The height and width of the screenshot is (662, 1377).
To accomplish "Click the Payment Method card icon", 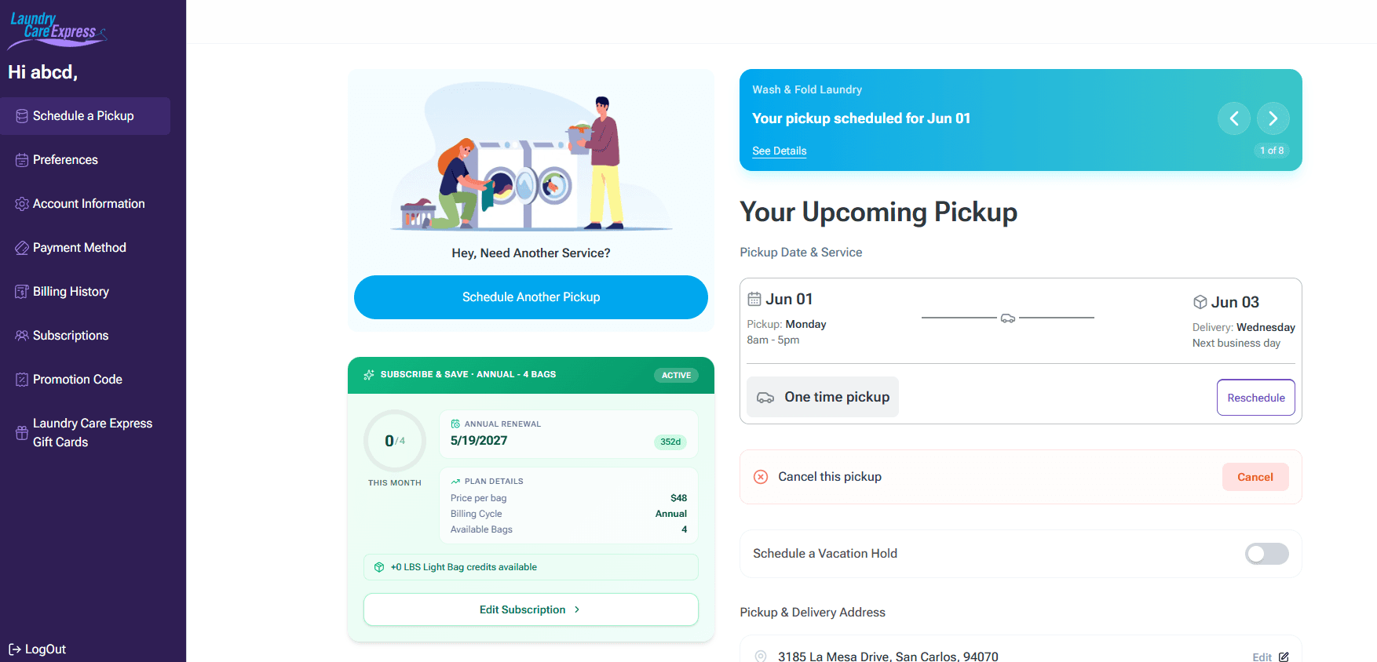I will [x=22, y=248].
